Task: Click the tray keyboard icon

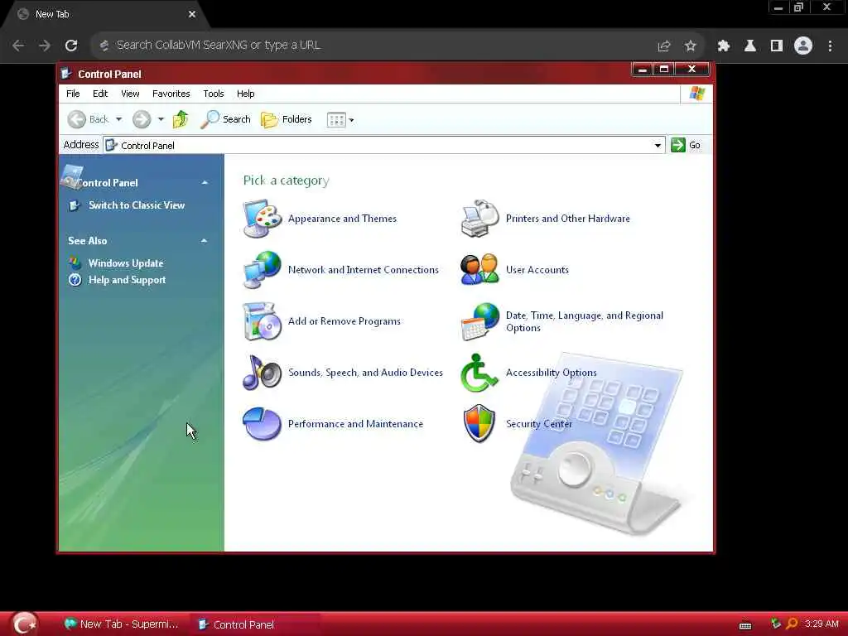Action: point(745,626)
